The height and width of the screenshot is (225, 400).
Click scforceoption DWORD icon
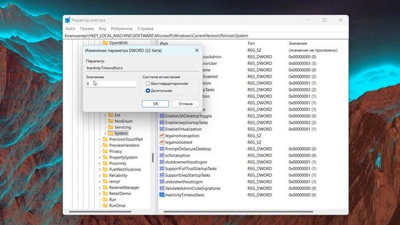(x=162, y=156)
